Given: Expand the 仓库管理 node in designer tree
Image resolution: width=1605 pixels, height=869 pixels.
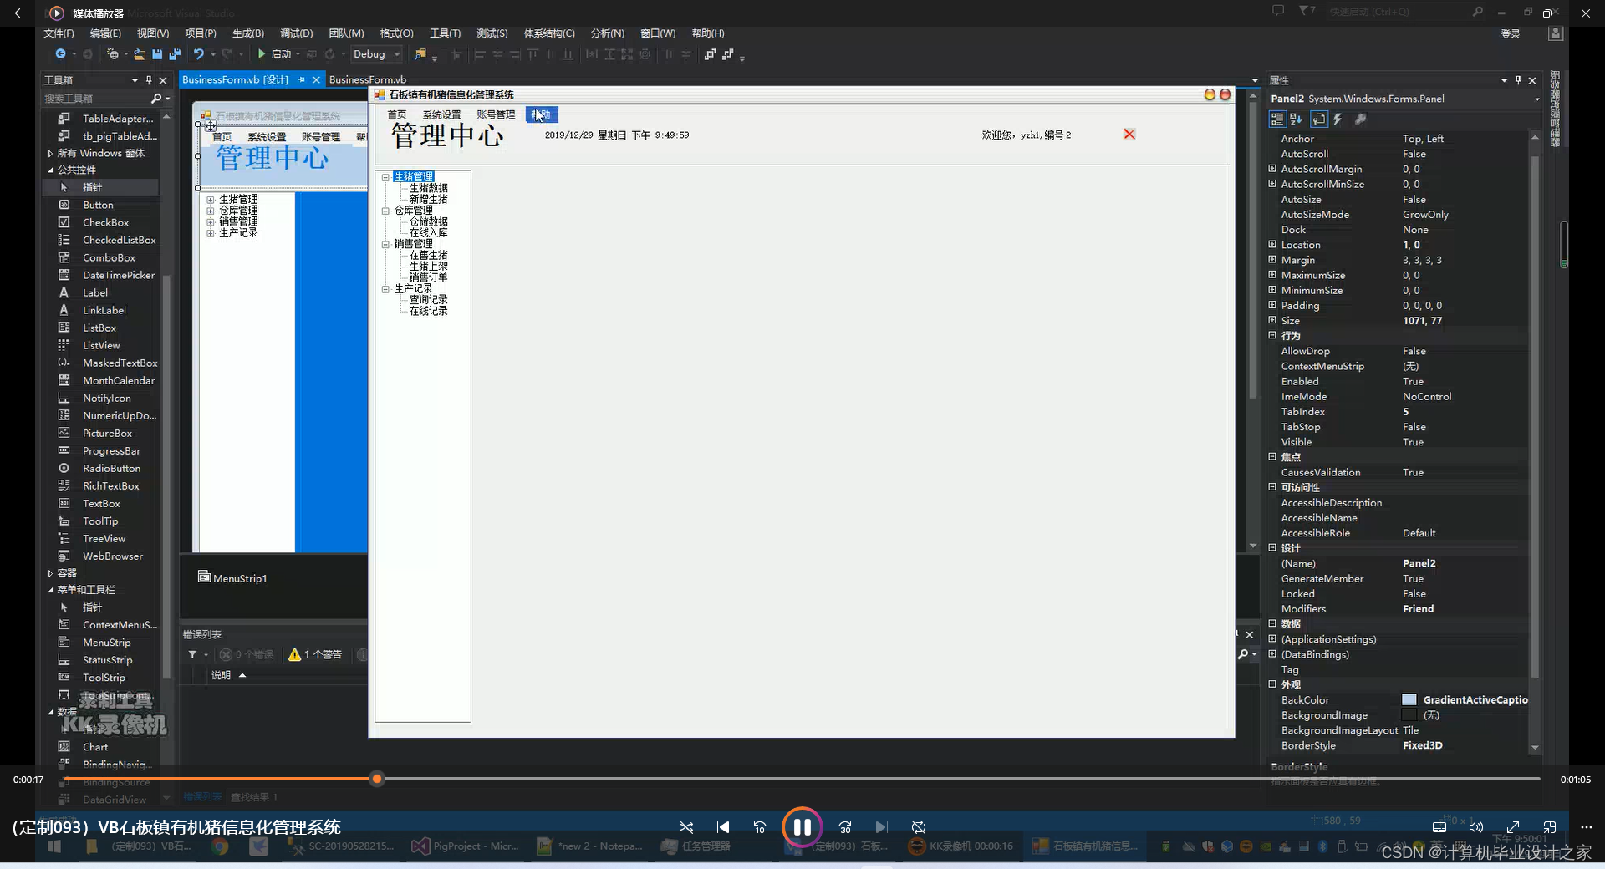Looking at the screenshot, I should pos(211,211).
